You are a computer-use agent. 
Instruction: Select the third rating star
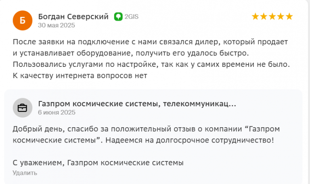coord(272,17)
